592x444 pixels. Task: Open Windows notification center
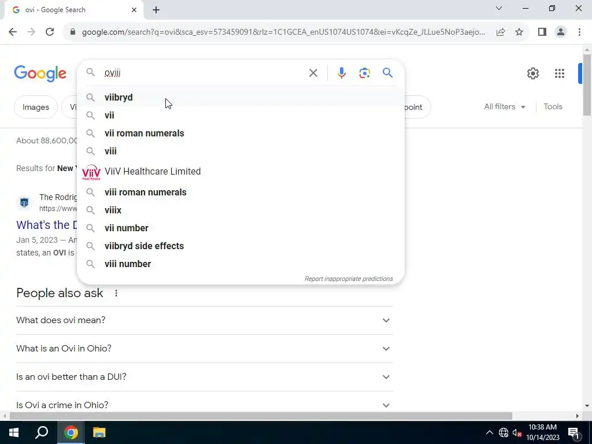pos(573,432)
